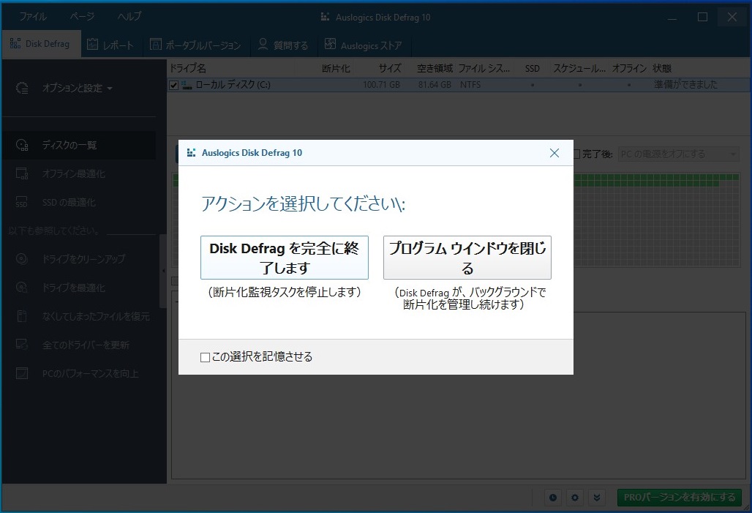Sort by ドライブ名 column header
The width and height of the screenshot is (752, 513).
(x=188, y=68)
